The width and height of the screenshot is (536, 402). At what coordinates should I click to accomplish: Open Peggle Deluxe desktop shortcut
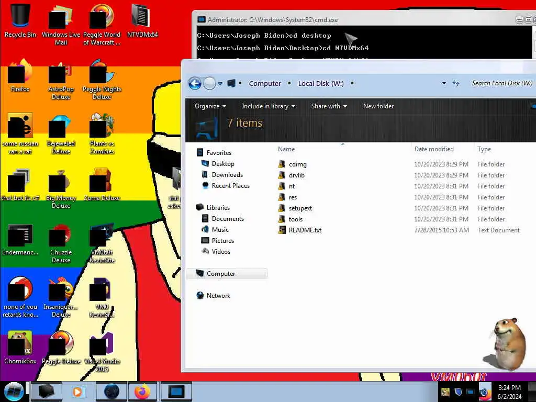coord(61,348)
